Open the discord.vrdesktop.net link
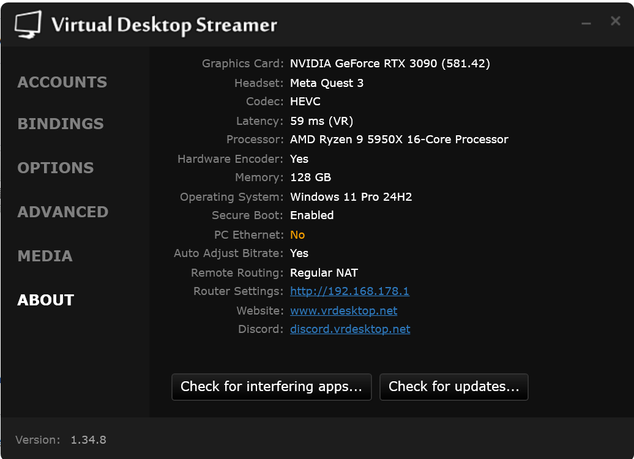Screen dimensions: 634x459 click(350, 329)
